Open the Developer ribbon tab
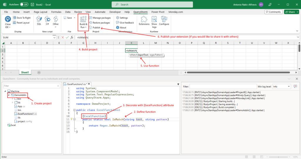The width and height of the screenshot is (301, 159). [115, 12]
